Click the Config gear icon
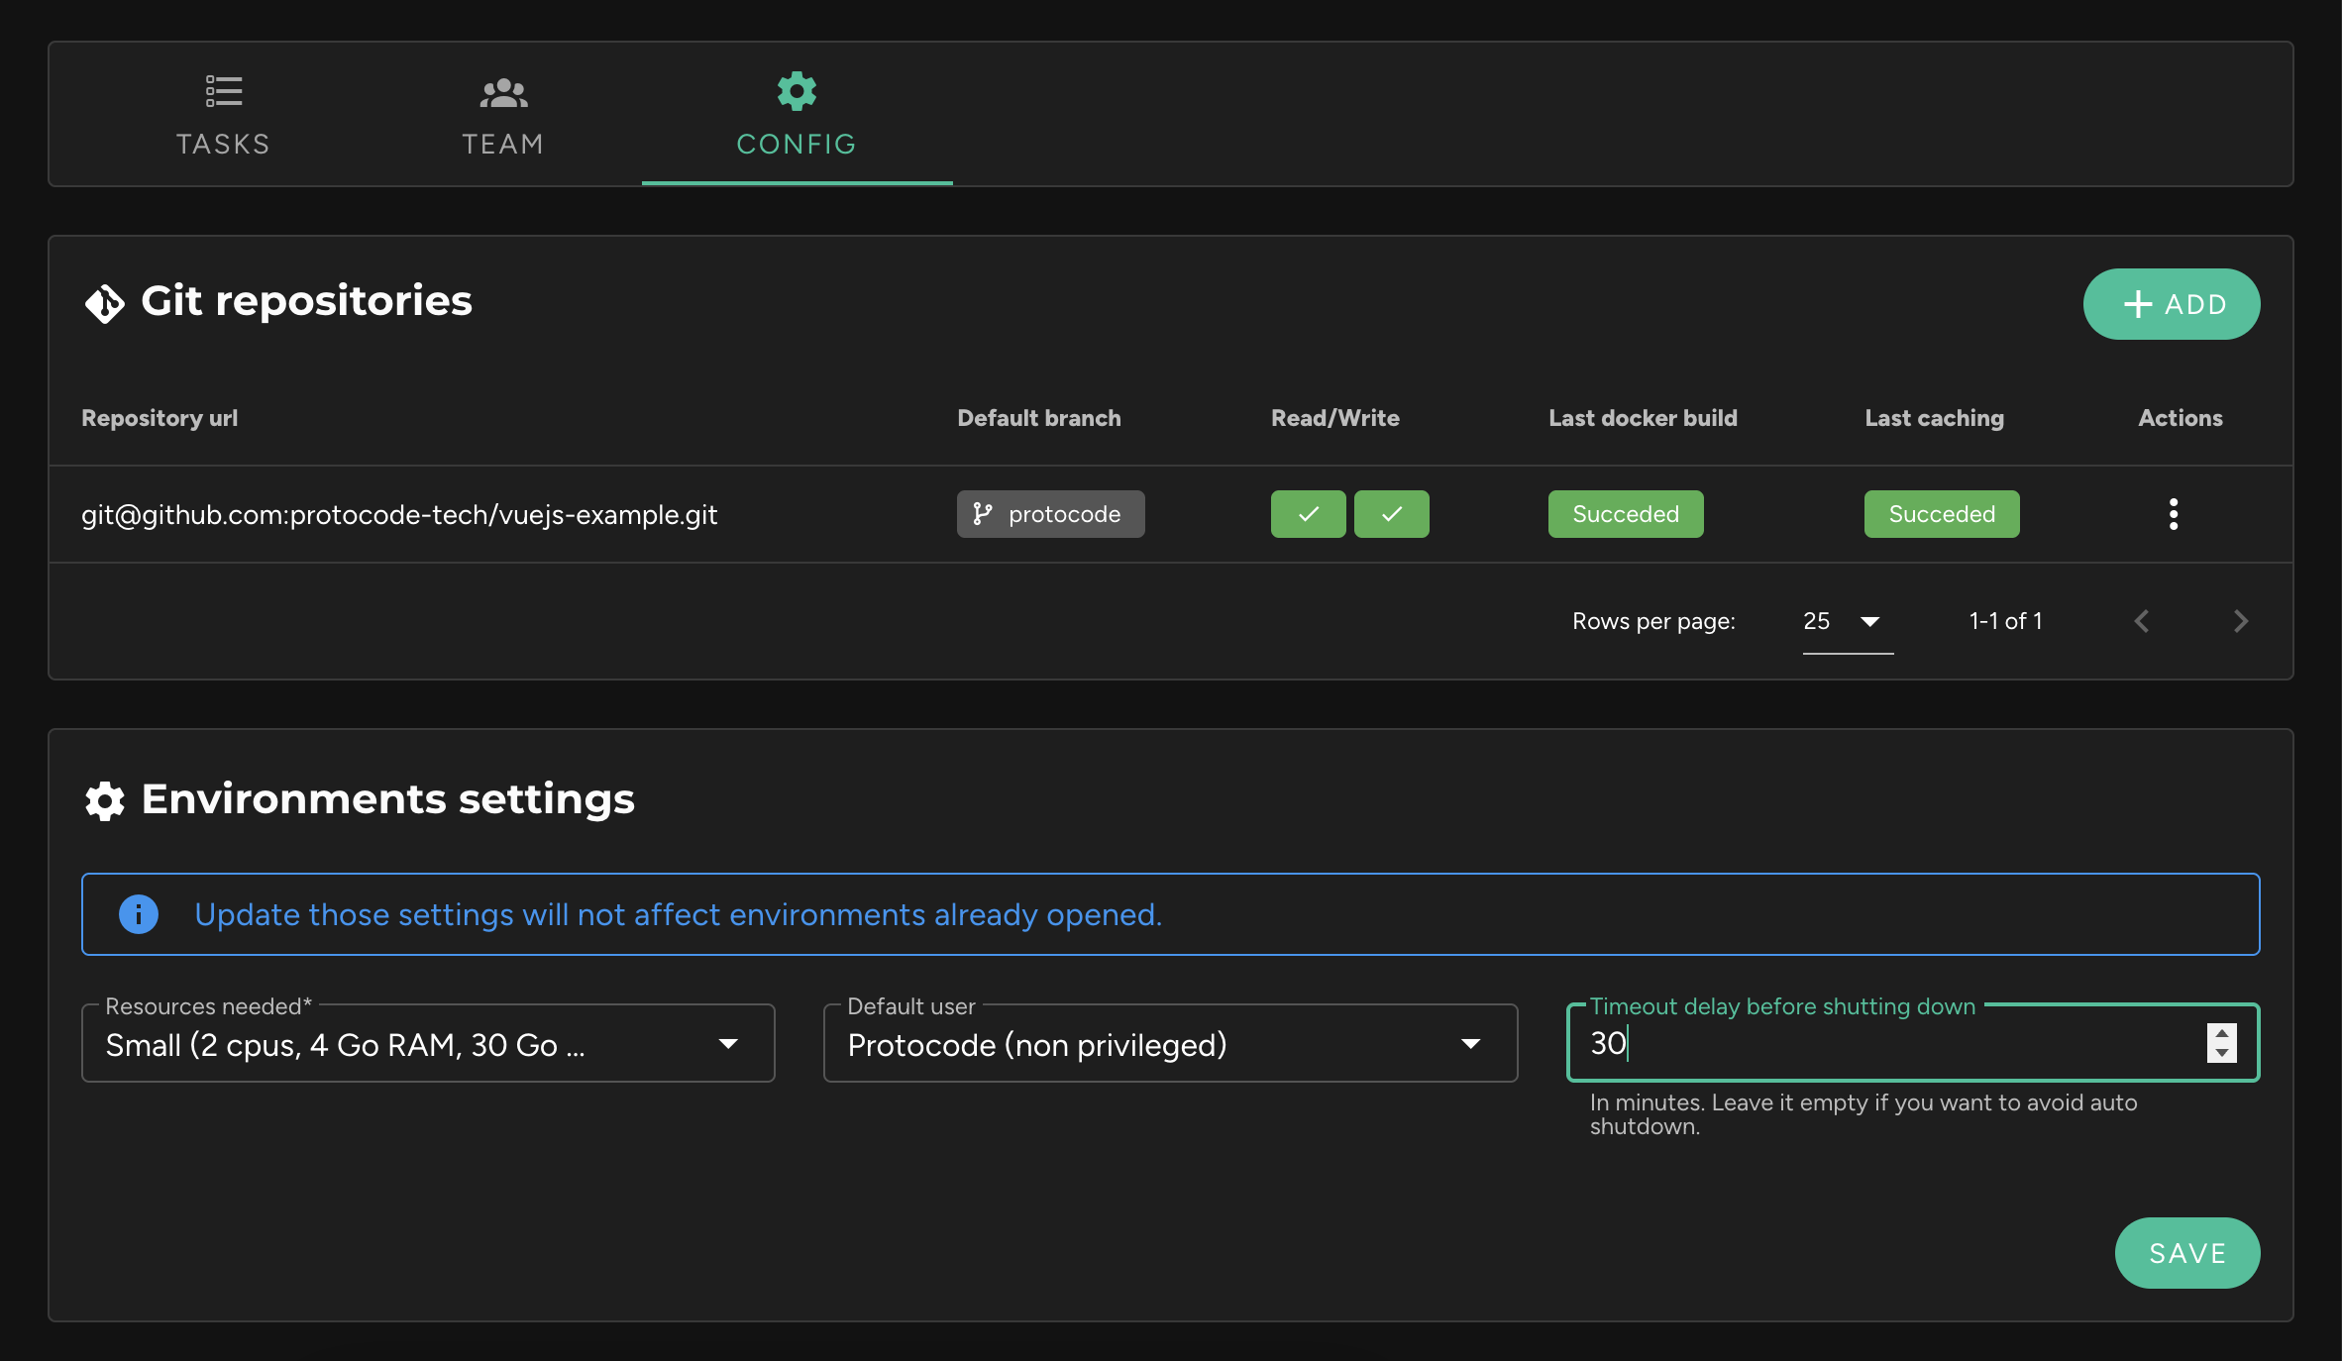 coord(797,91)
